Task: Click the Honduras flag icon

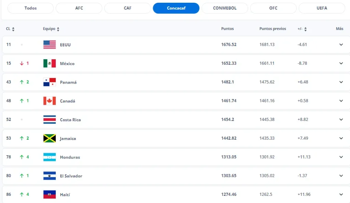Action: (50, 157)
